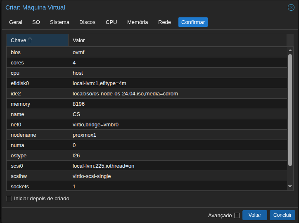Click the Voltar button

click(254, 215)
